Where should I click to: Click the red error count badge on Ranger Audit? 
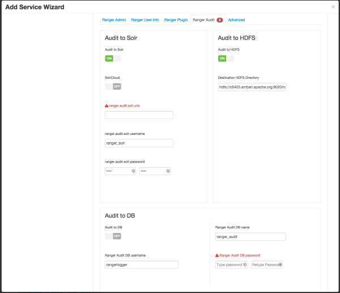219,20
